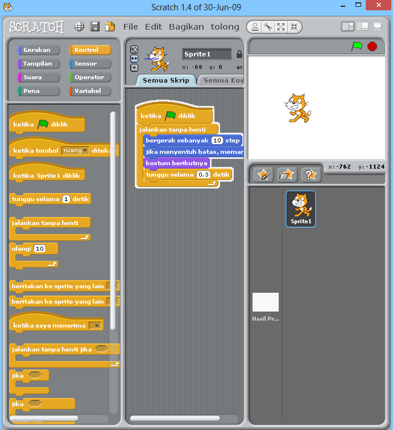The width and height of the screenshot is (393, 430).
Task: Select the duplicate stamp tool
Action: [x=255, y=27]
